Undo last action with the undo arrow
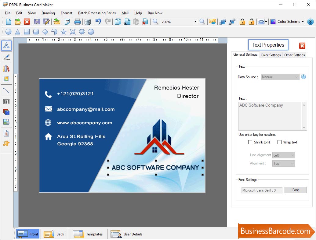 tap(98, 22)
